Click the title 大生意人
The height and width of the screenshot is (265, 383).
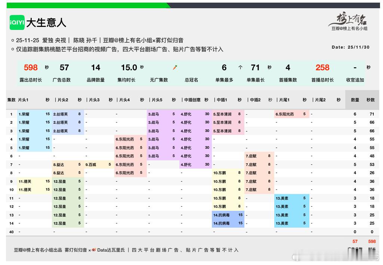(46, 23)
